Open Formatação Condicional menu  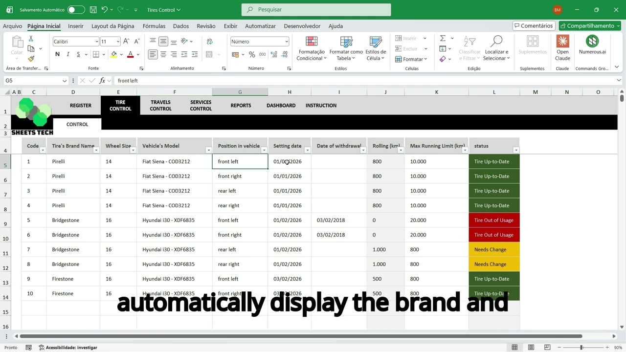click(312, 49)
